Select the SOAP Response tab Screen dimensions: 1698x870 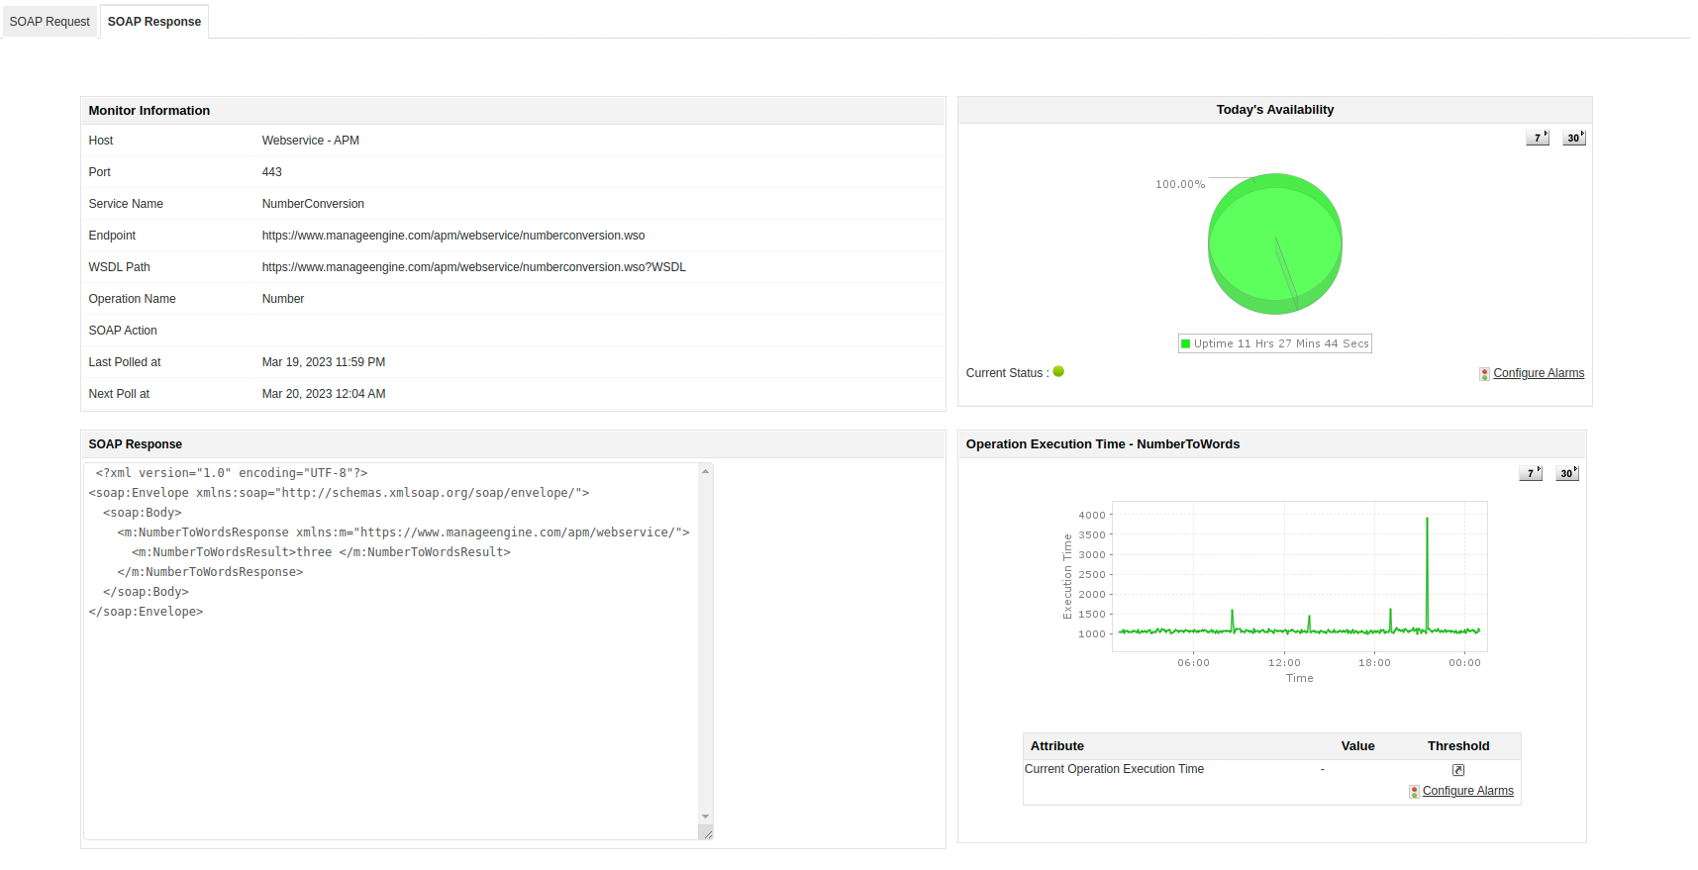click(x=153, y=22)
